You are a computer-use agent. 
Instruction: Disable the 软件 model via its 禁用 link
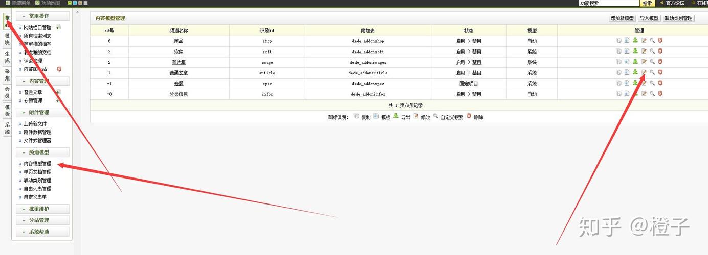click(x=476, y=52)
